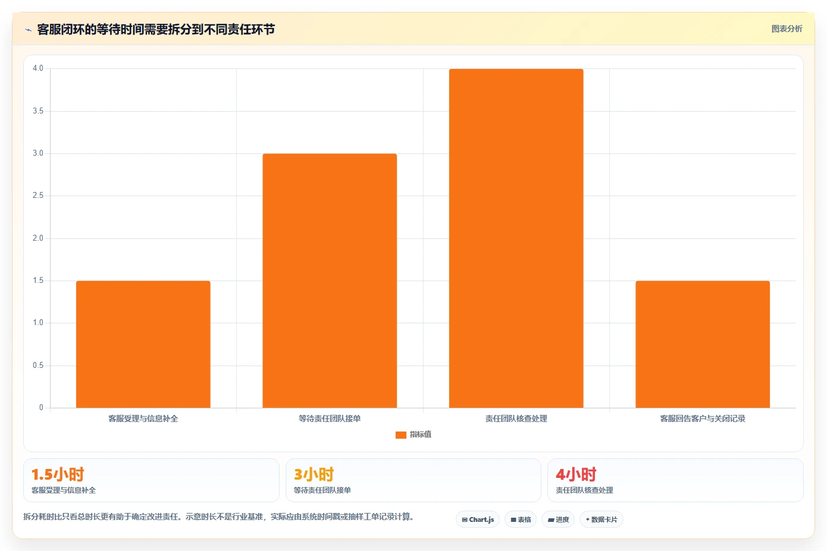Click the 0.5 y-axis tick value
This screenshot has width=827, height=551.
[x=38, y=366]
